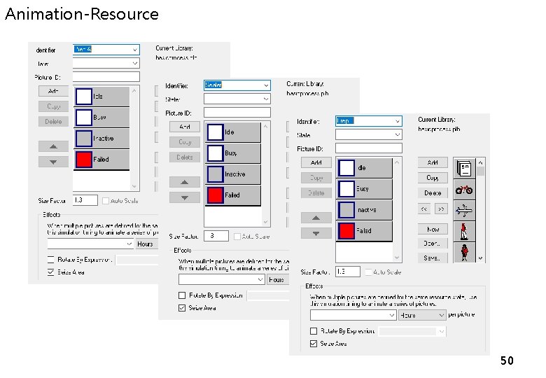This screenshot has height=378, width=546.
Task: Pick red Failed swatch in Prep A dialog
Action: 83,160
